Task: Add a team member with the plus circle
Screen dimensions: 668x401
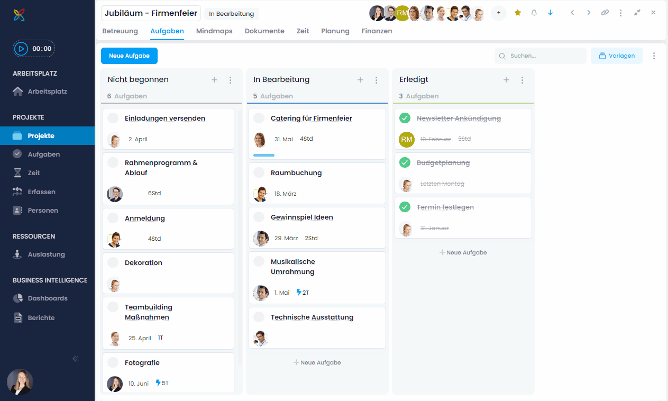Action: (x=499, y=13)
